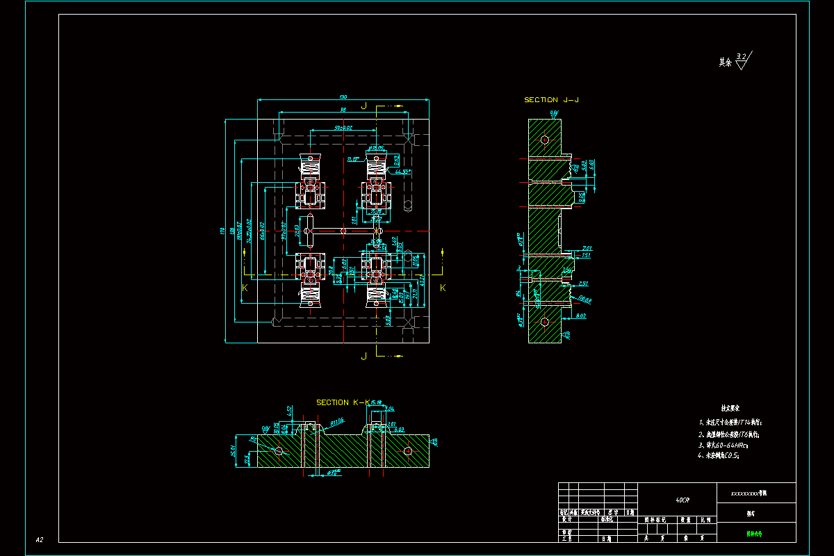Click the 比例 title block cell
The image size is (834, 556).
coord(705,520)
